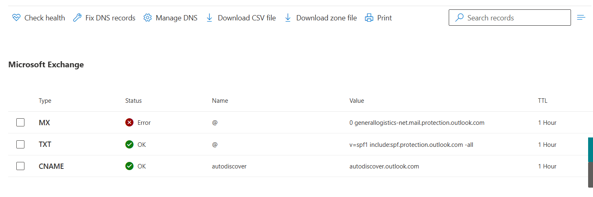Image resolution: width=593 pixels, height=197 pixels.
Task: Sort by the Type column header
Action: (45, 101)
